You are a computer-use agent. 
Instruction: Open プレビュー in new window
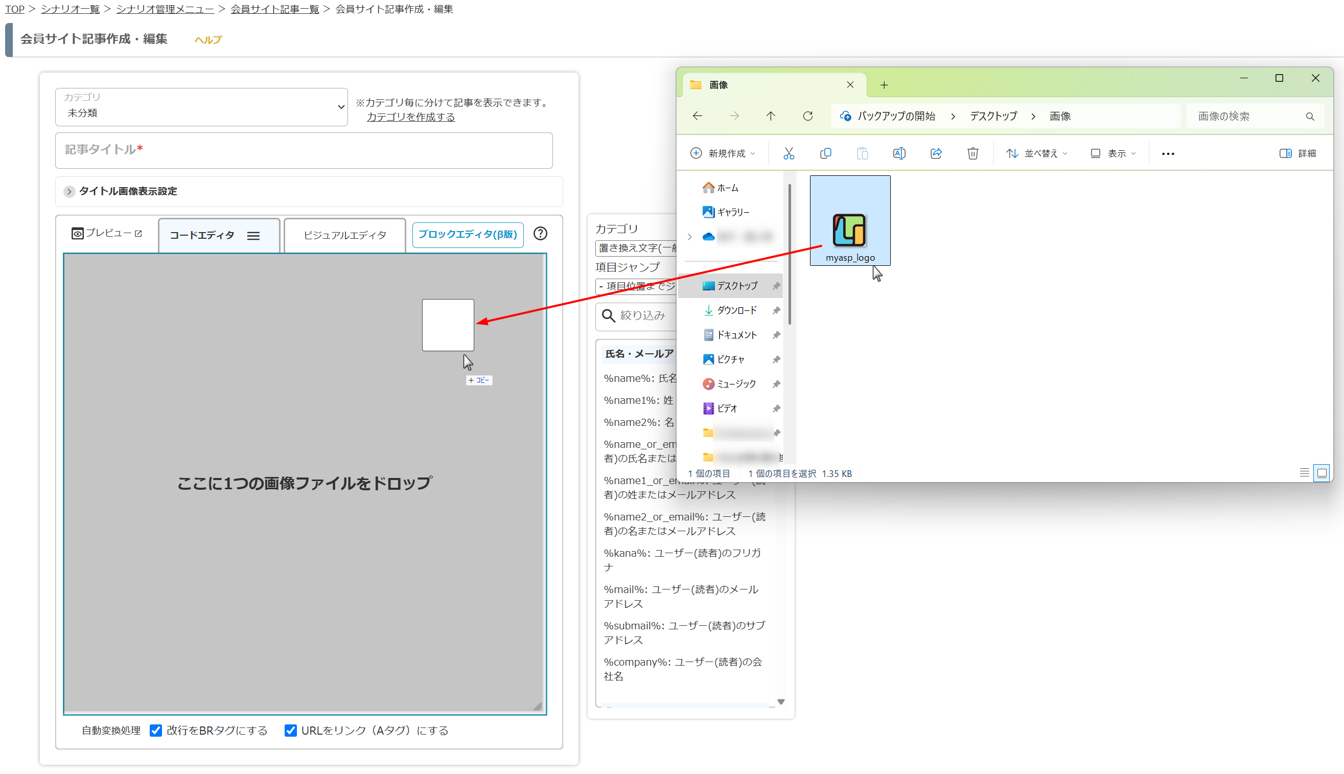107,233
